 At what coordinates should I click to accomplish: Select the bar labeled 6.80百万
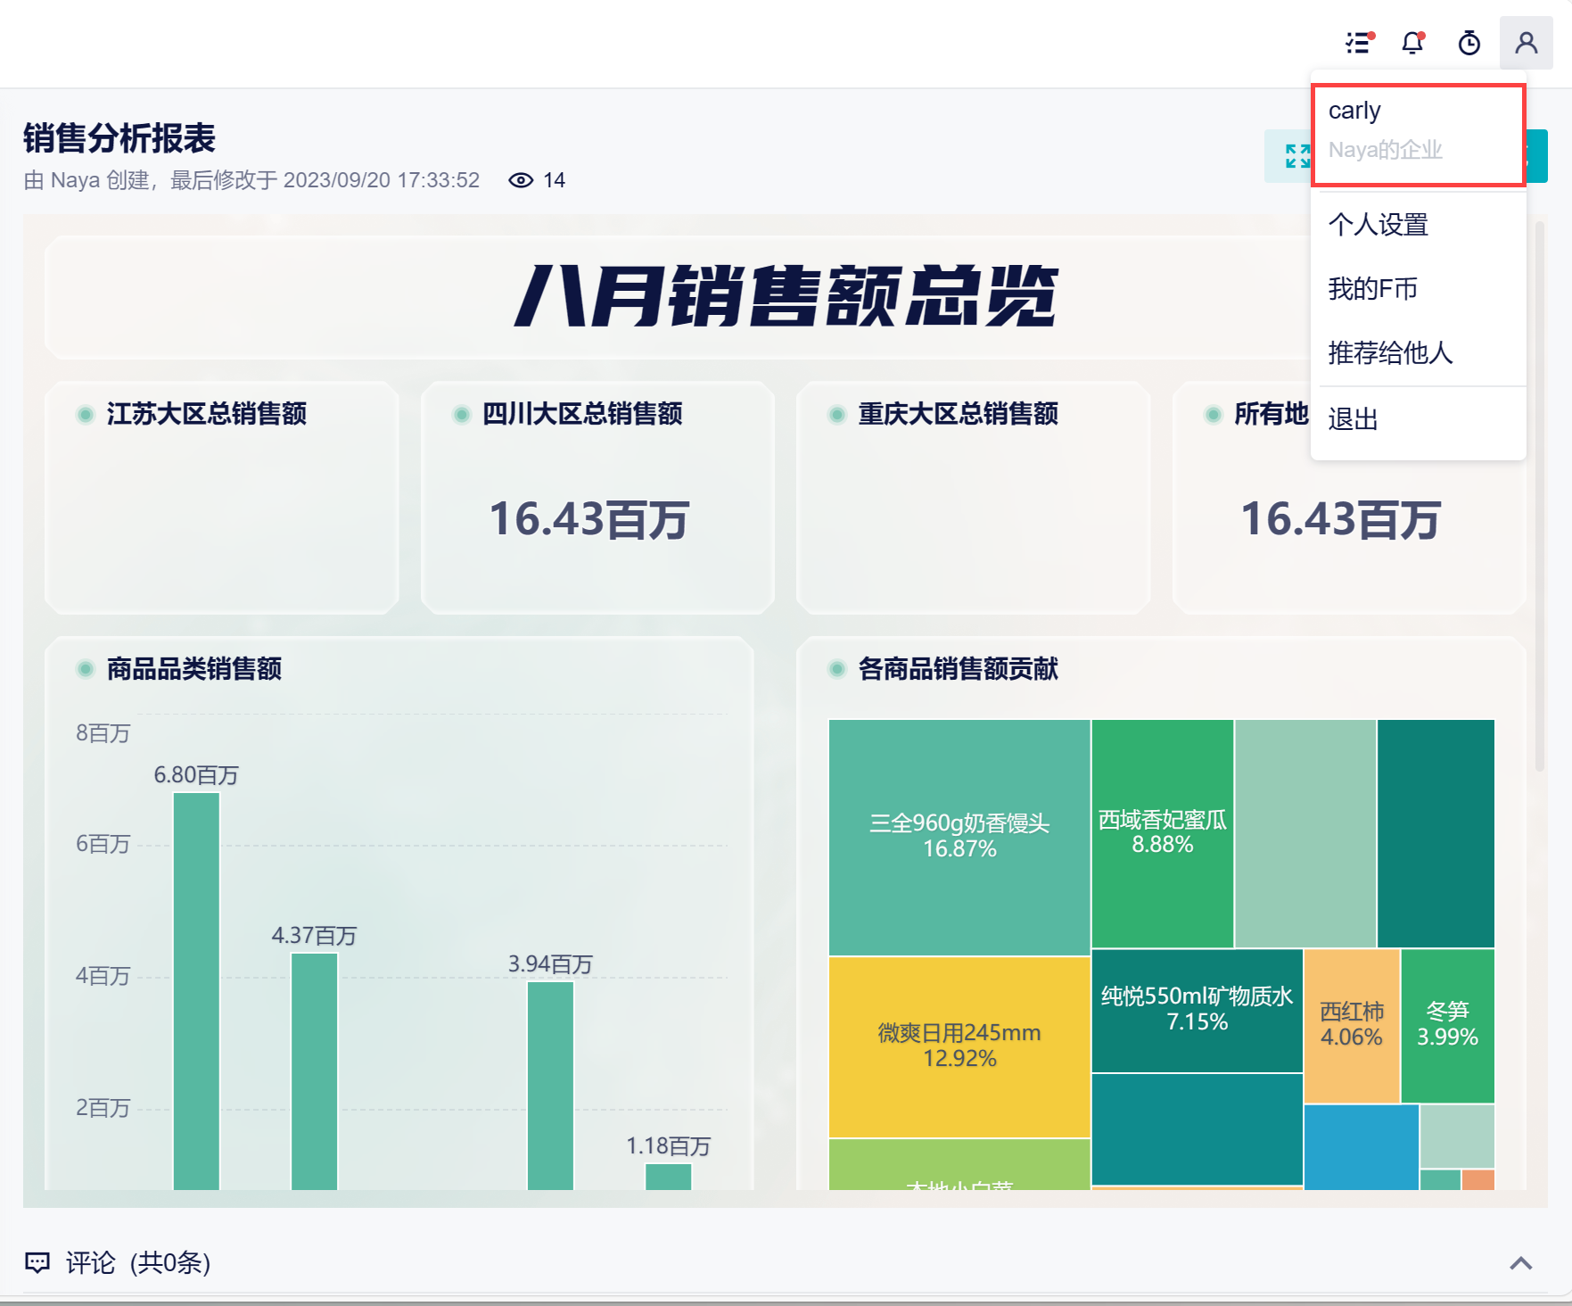196,991
